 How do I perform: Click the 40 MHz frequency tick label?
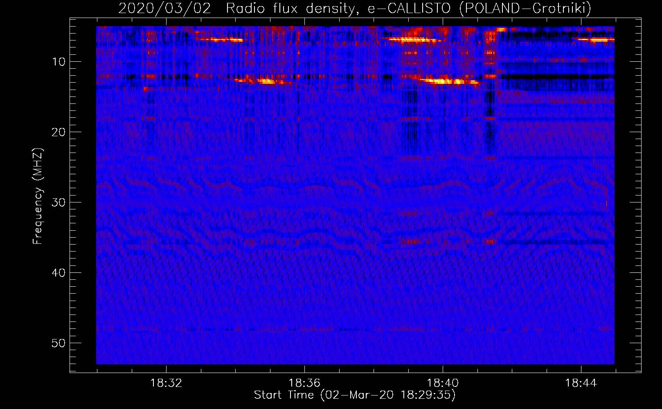[x=59, y=273]
